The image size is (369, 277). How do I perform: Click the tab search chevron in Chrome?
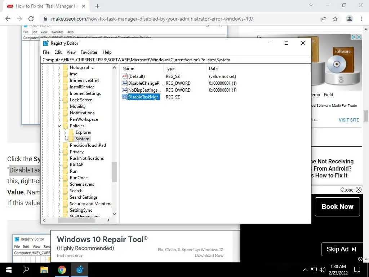311,5
